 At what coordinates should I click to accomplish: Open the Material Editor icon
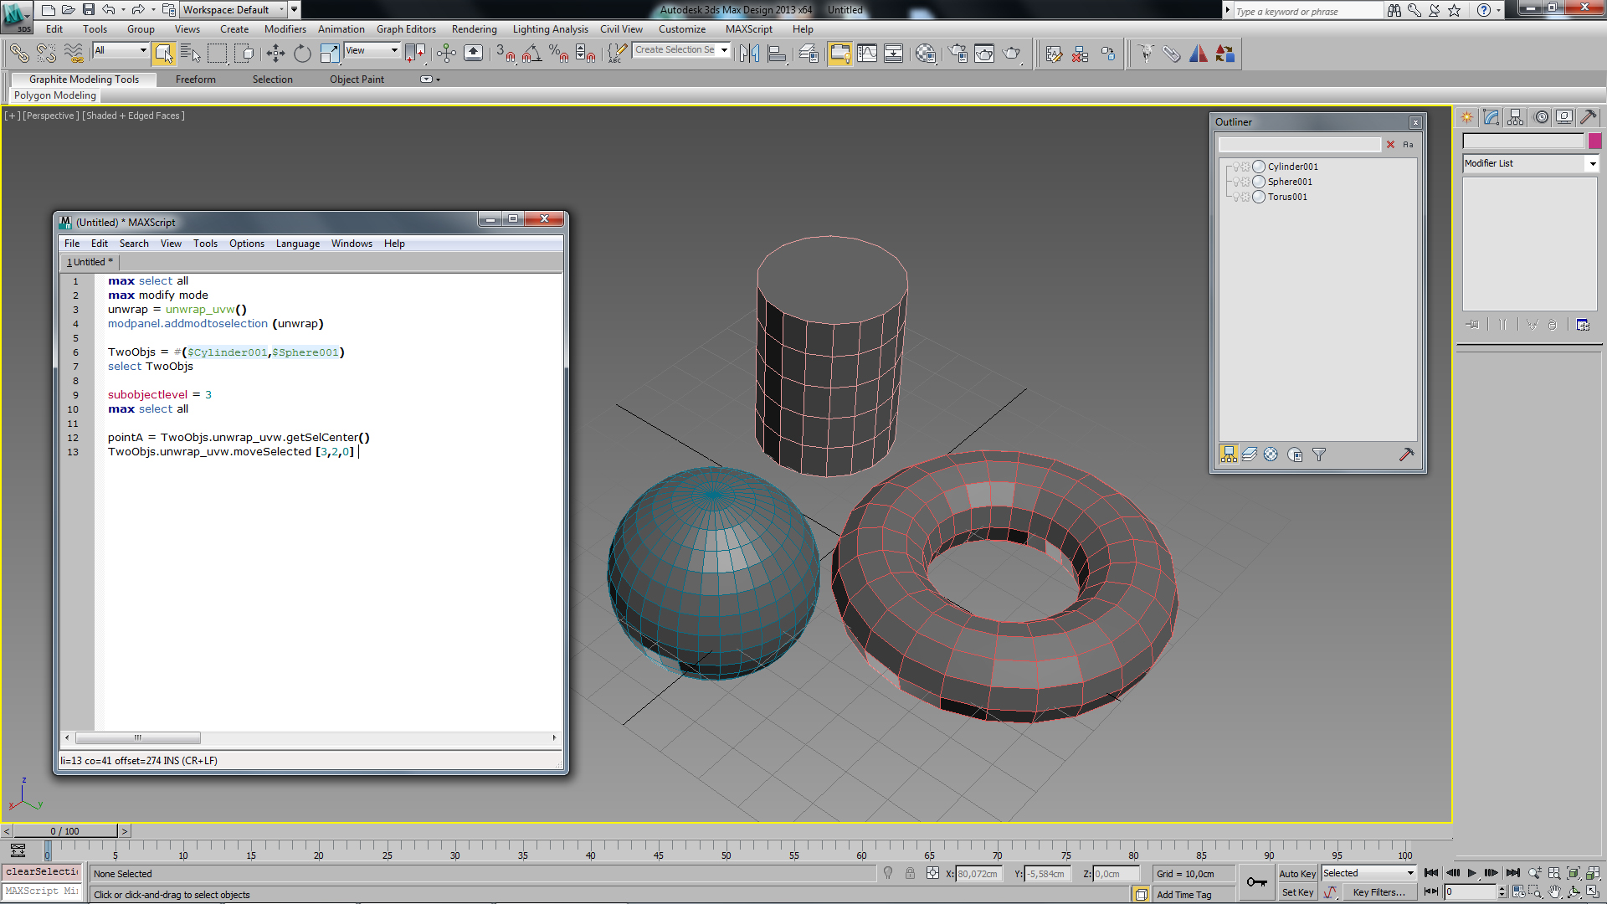tap(925, 54)
